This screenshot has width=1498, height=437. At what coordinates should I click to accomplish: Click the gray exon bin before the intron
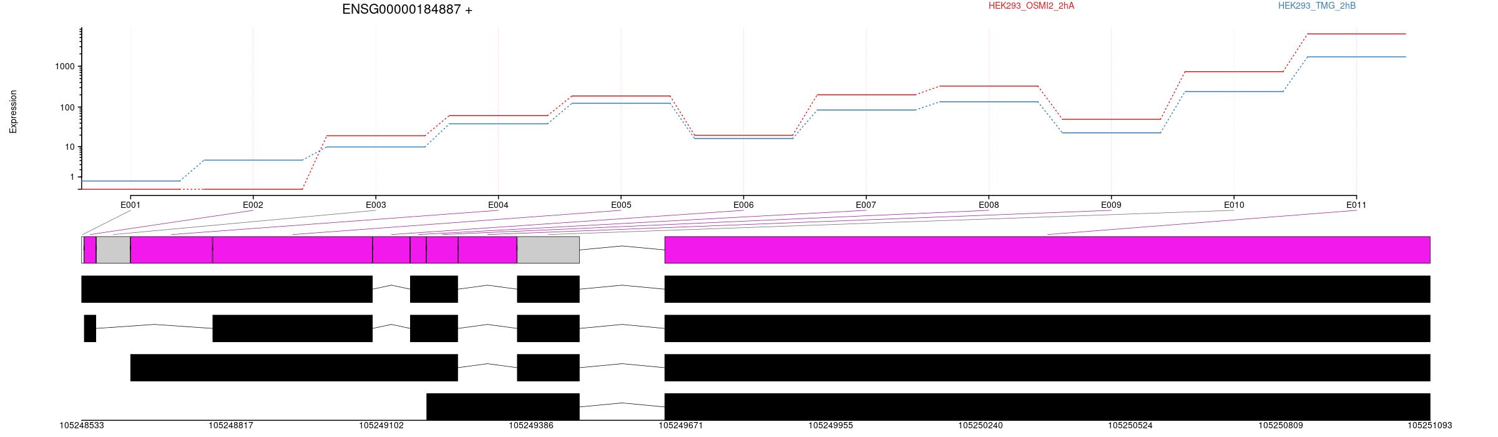pyautogui.click(x=548, y=250)
